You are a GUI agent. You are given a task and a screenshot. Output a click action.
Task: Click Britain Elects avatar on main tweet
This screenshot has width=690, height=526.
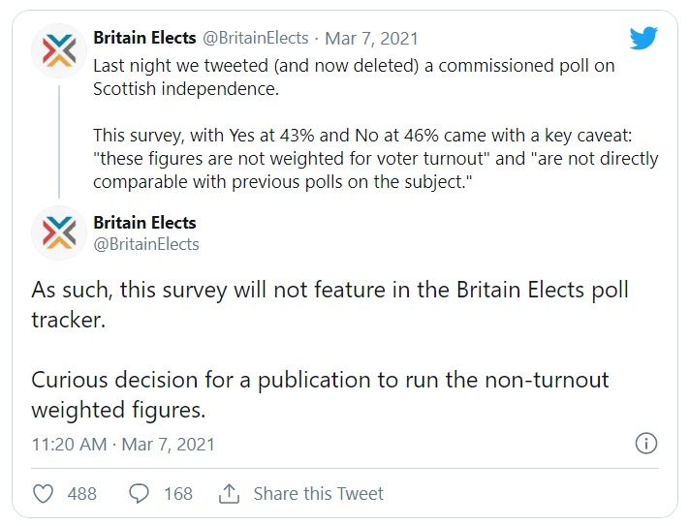59,232
